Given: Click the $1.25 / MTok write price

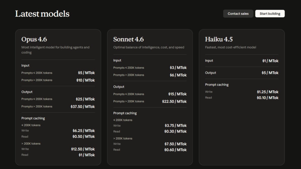Looking at the screenshot, I should pyautogui.click(x=268, y=92).
